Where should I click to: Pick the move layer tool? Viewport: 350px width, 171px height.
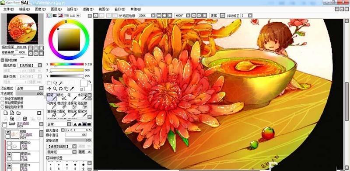click(x=49, y=89)
